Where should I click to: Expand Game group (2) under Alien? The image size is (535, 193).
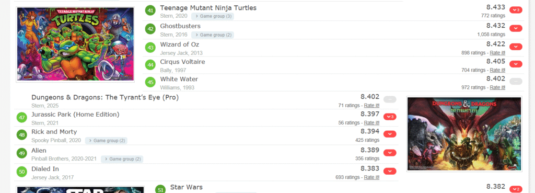[x=122, y=159]
